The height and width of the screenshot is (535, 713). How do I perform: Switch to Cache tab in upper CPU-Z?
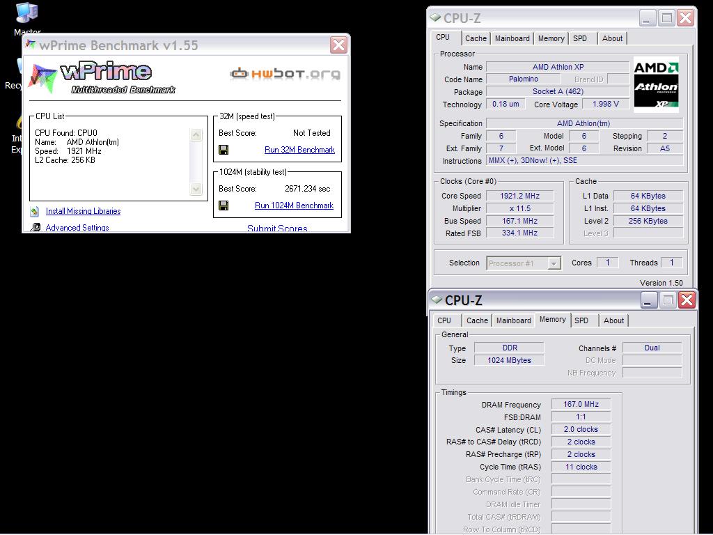pos(476,39)
